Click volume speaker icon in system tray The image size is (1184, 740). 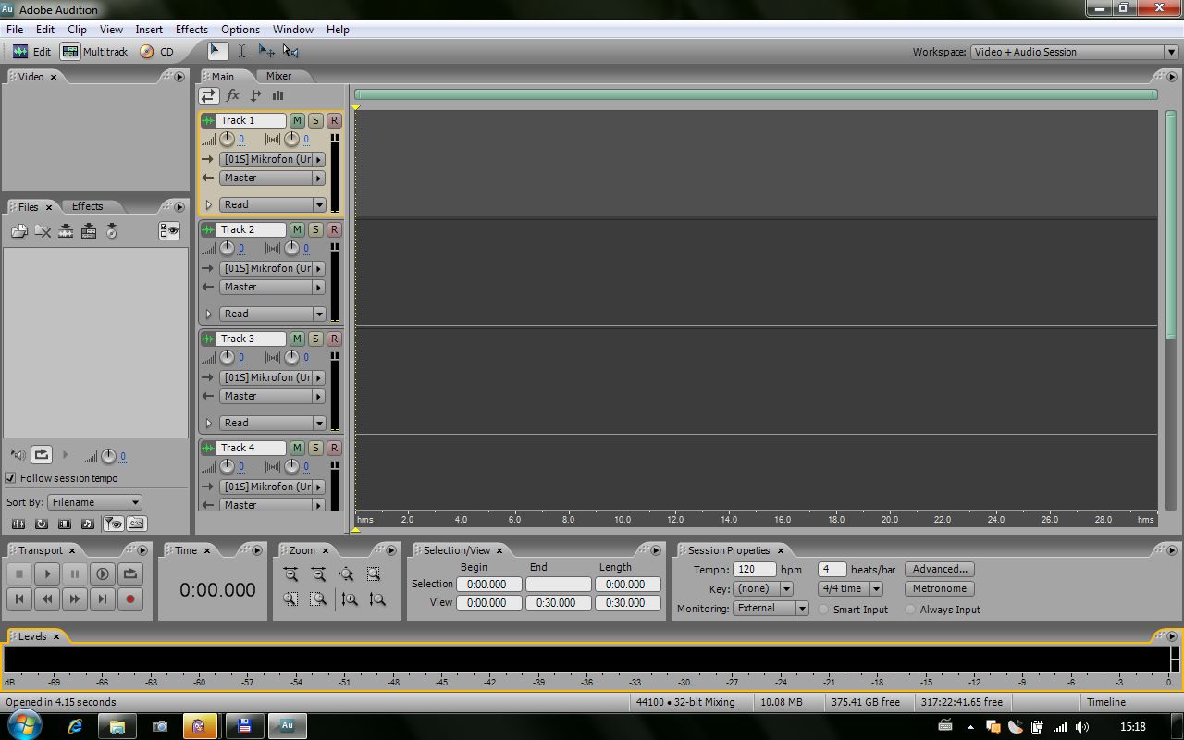point(1082,727)
